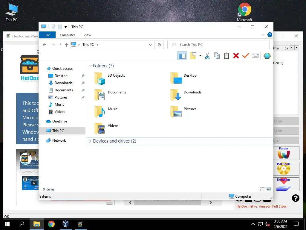Viewport: 306px width, 230px height.
Task: Click the red X Delete icon
Action: click(236, 56)
